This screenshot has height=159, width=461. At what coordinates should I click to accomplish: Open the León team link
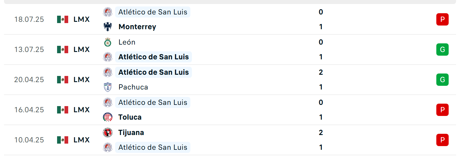(x=127, y=42)
